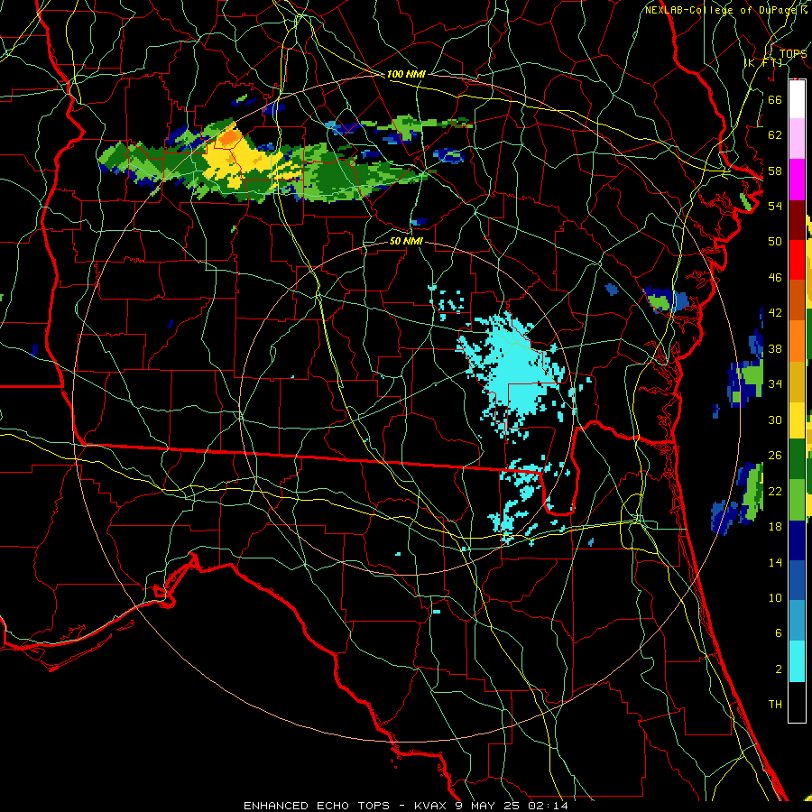812x812 pixels.
Task: Click the orange storm core in the northwest echo
Action: tap(230, 138)
